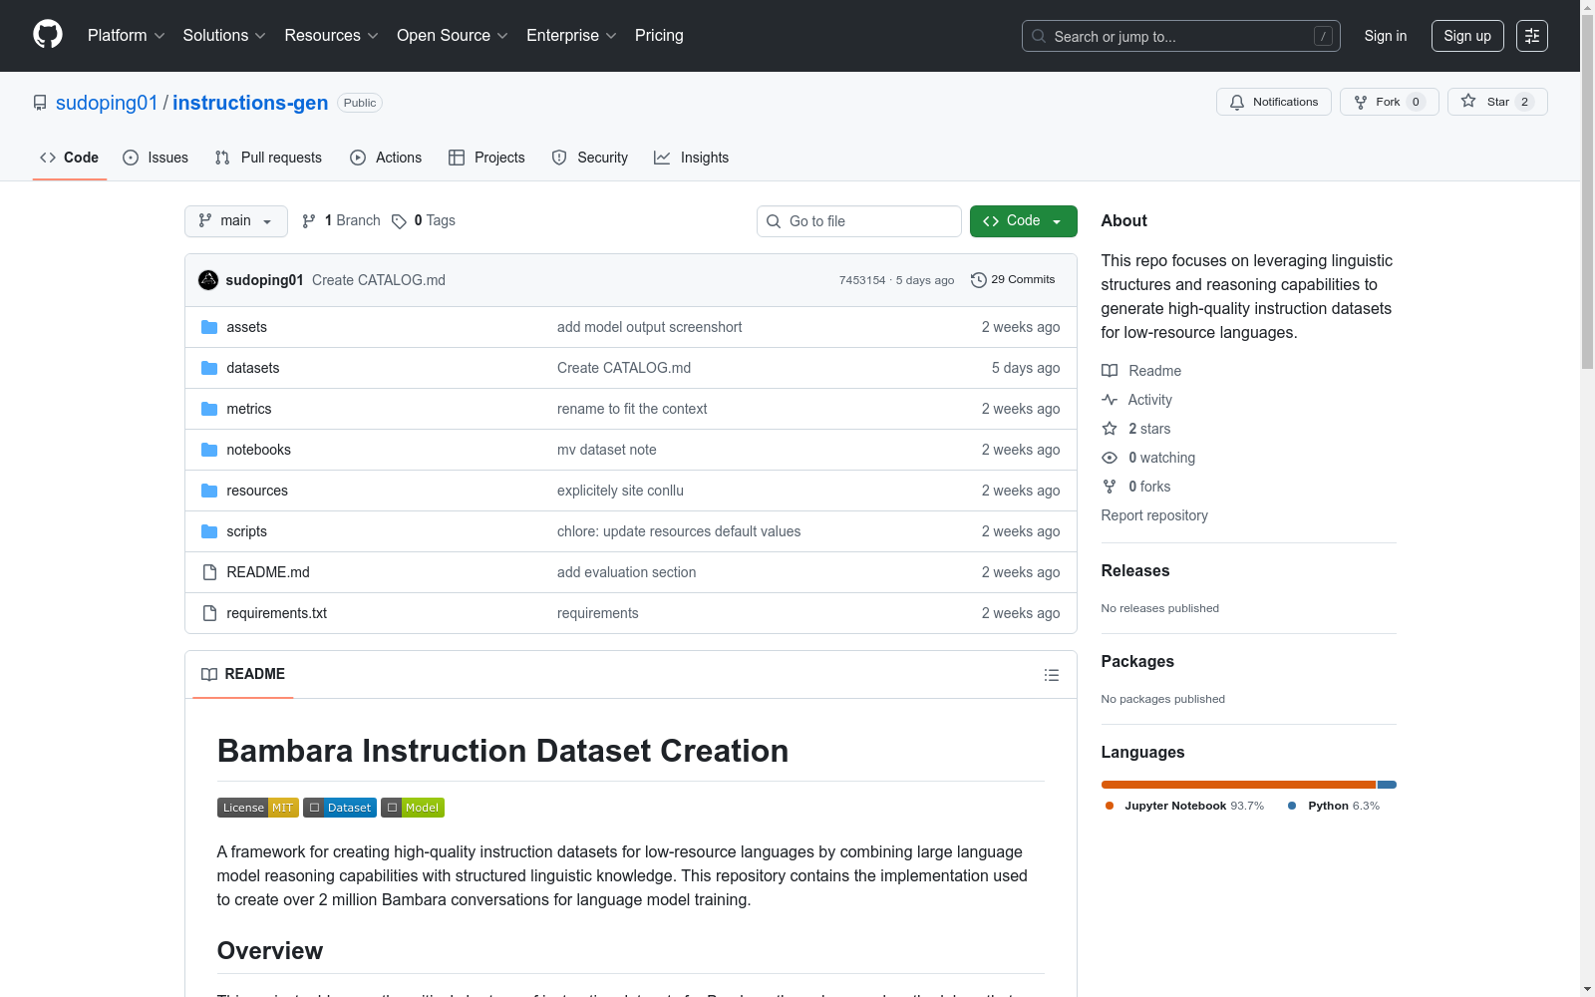Screen dimensions: 1595x997
Task: Open commit 'rename to fit the context'
Action: click(x=632, y=409)
